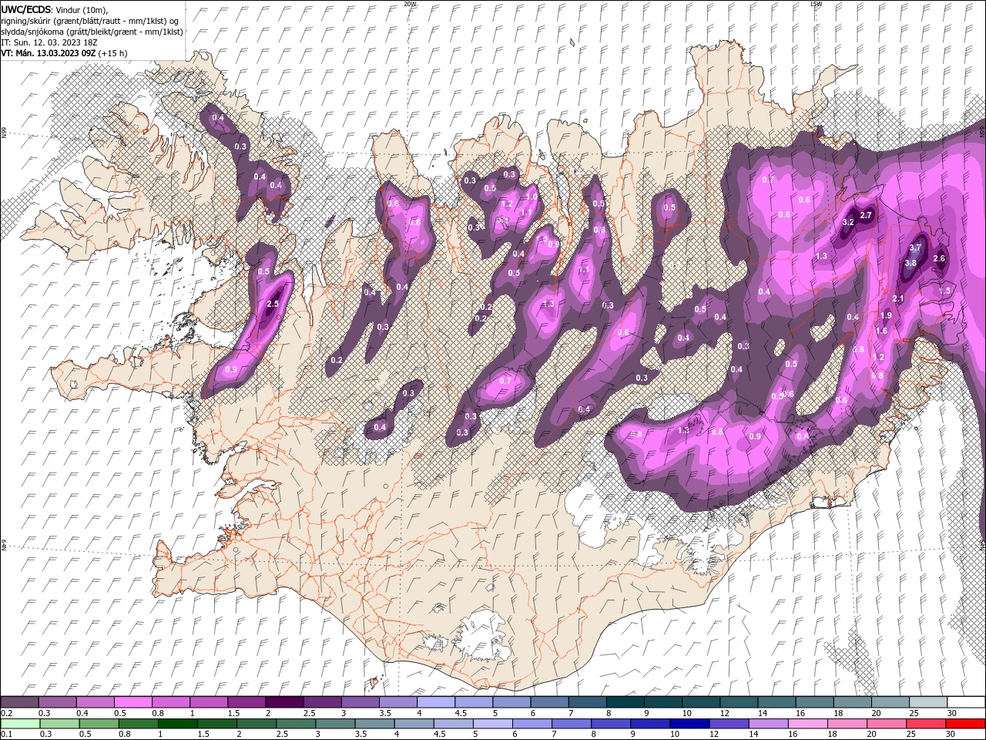Click the dark plum 0.2 snow-scale swatch
This screenshot has width=986, height=740.
[x=19, y=702]
